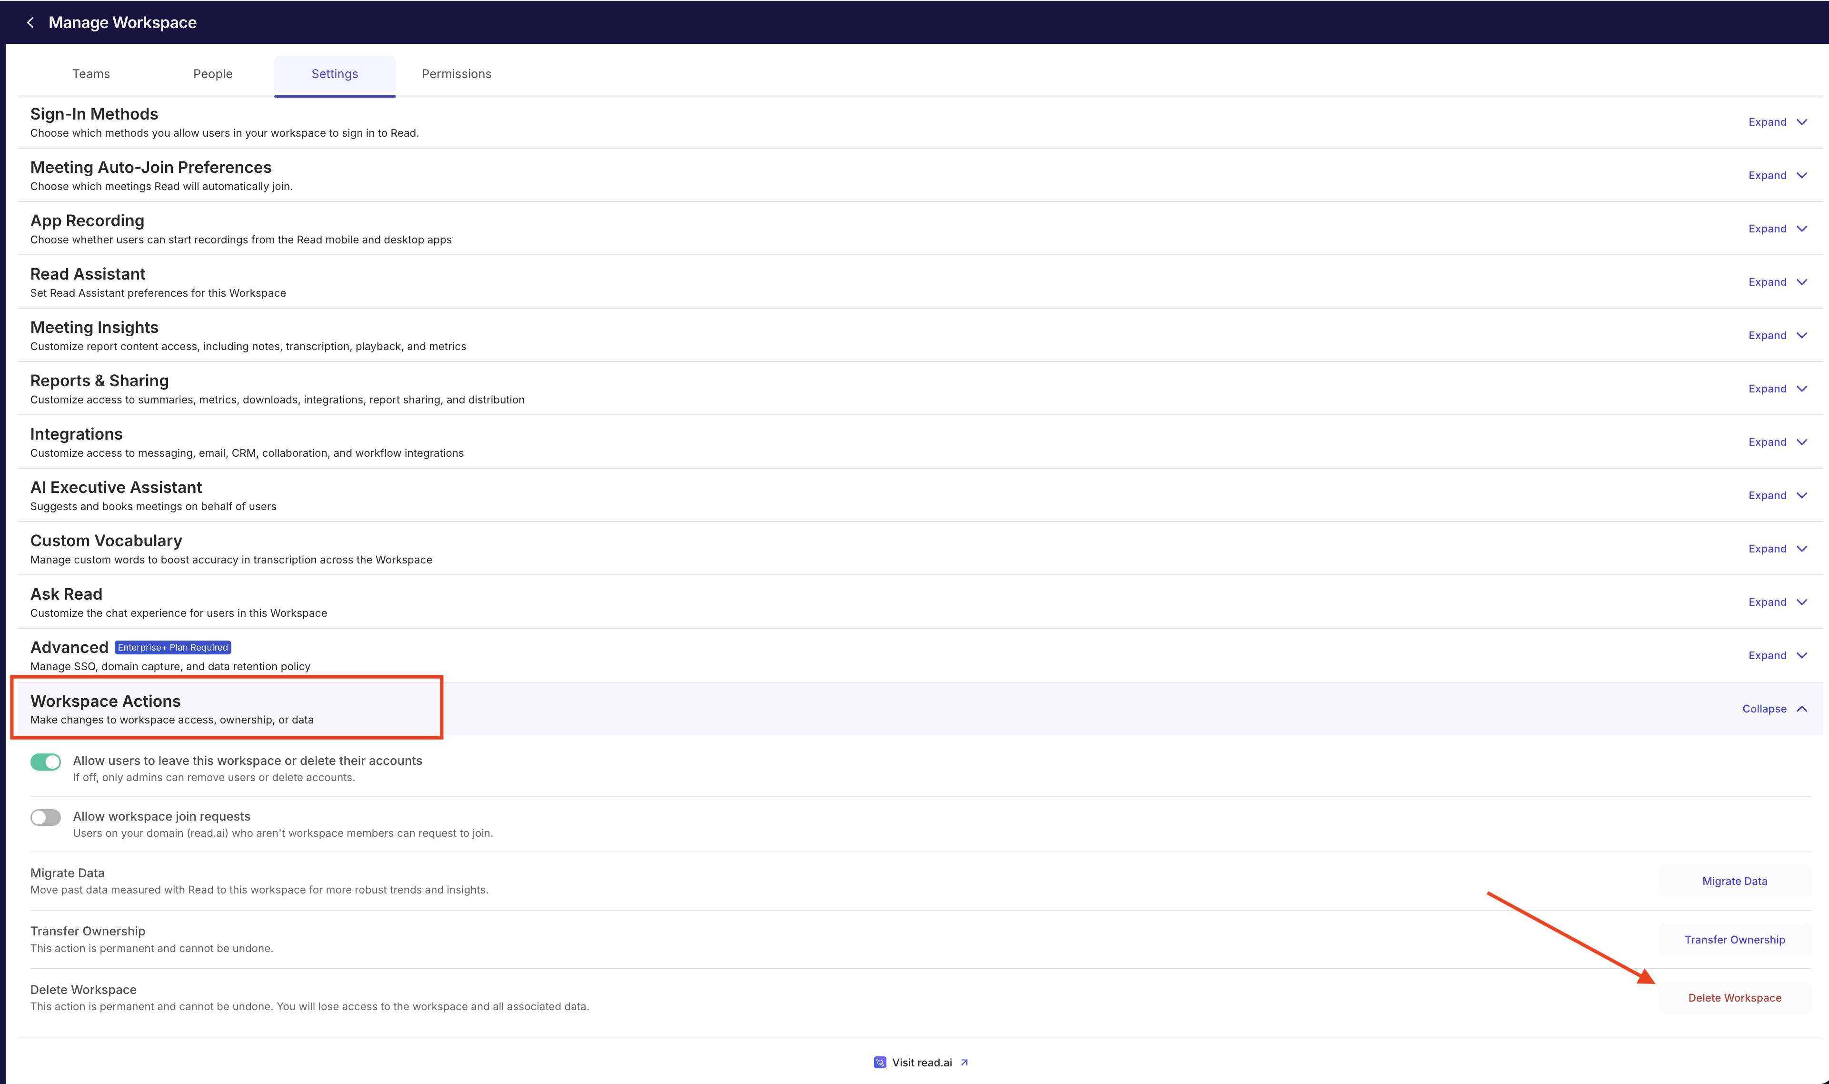
Task: Click chevron icon for Integrations row
Action: pos(1801,442)
